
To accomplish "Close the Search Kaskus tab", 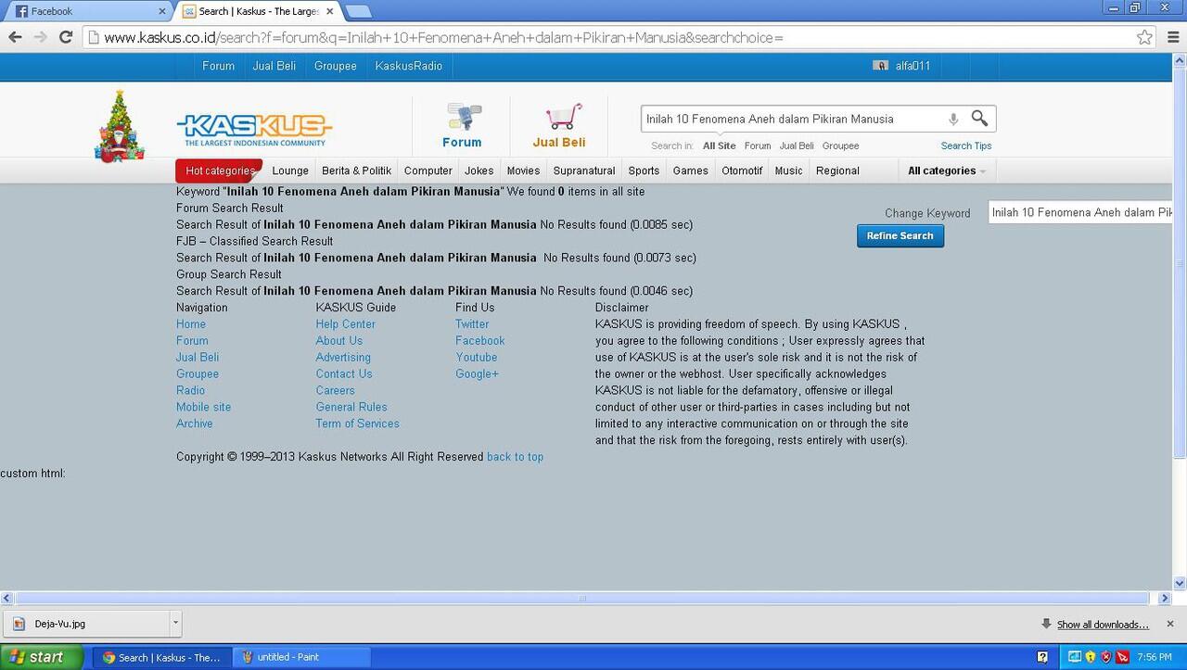I will [329, 11].
